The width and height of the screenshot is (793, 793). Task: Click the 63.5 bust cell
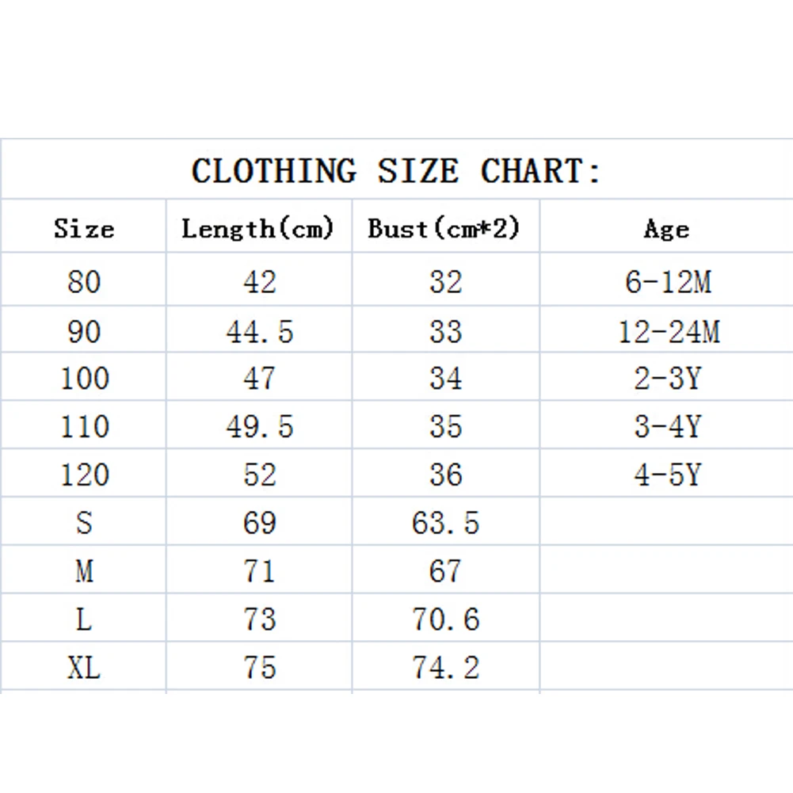(x=445, y=522)
